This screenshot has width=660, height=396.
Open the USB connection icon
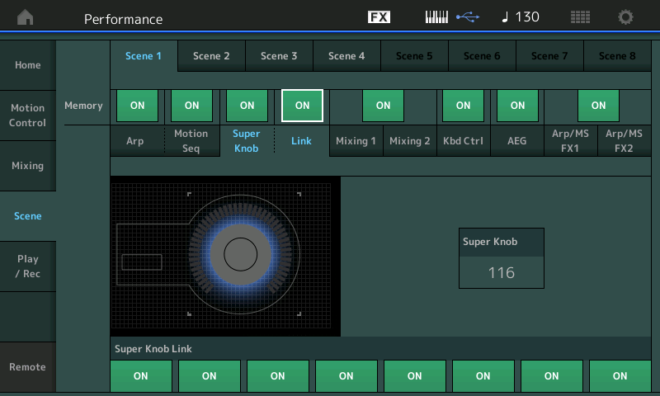(x=467, y=17)
